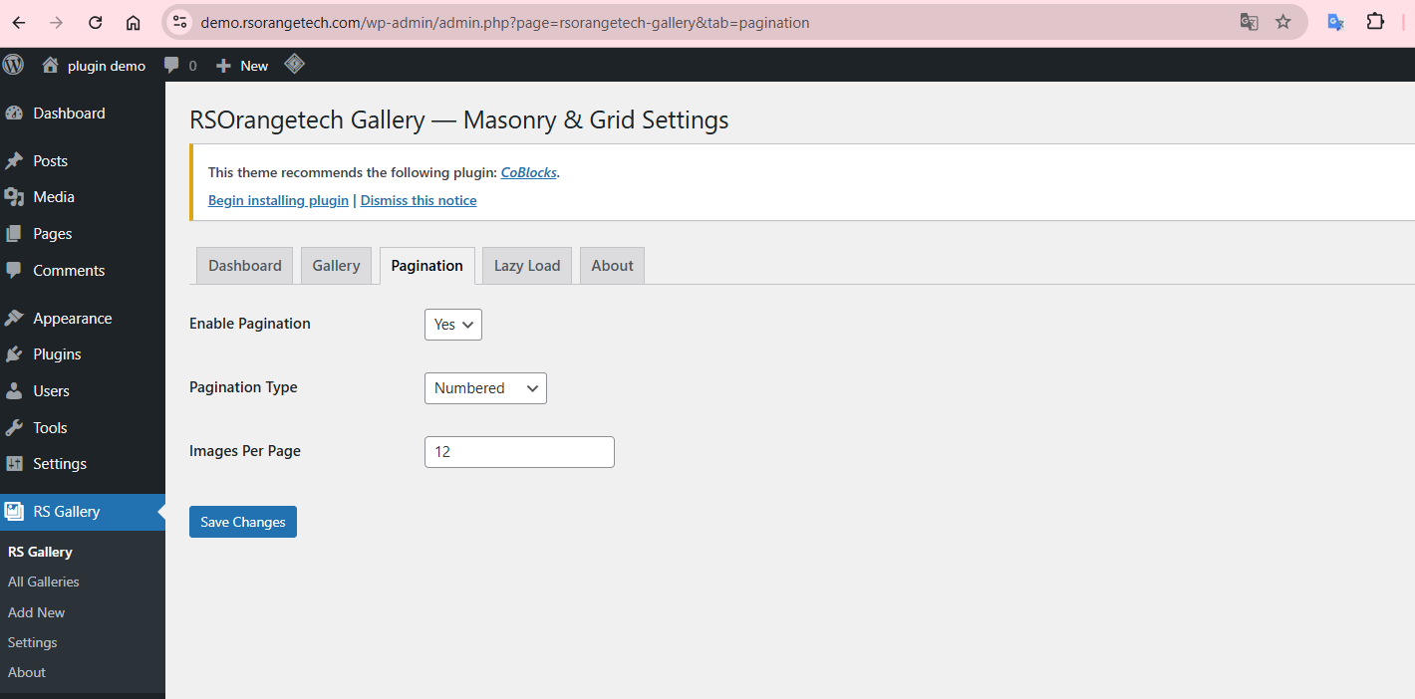Click the diamond-shaped icon in admin bar
The image size is (1415, 699).
pos(294,65)
